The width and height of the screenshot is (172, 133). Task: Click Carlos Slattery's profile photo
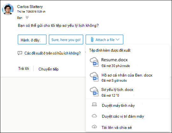8,9
